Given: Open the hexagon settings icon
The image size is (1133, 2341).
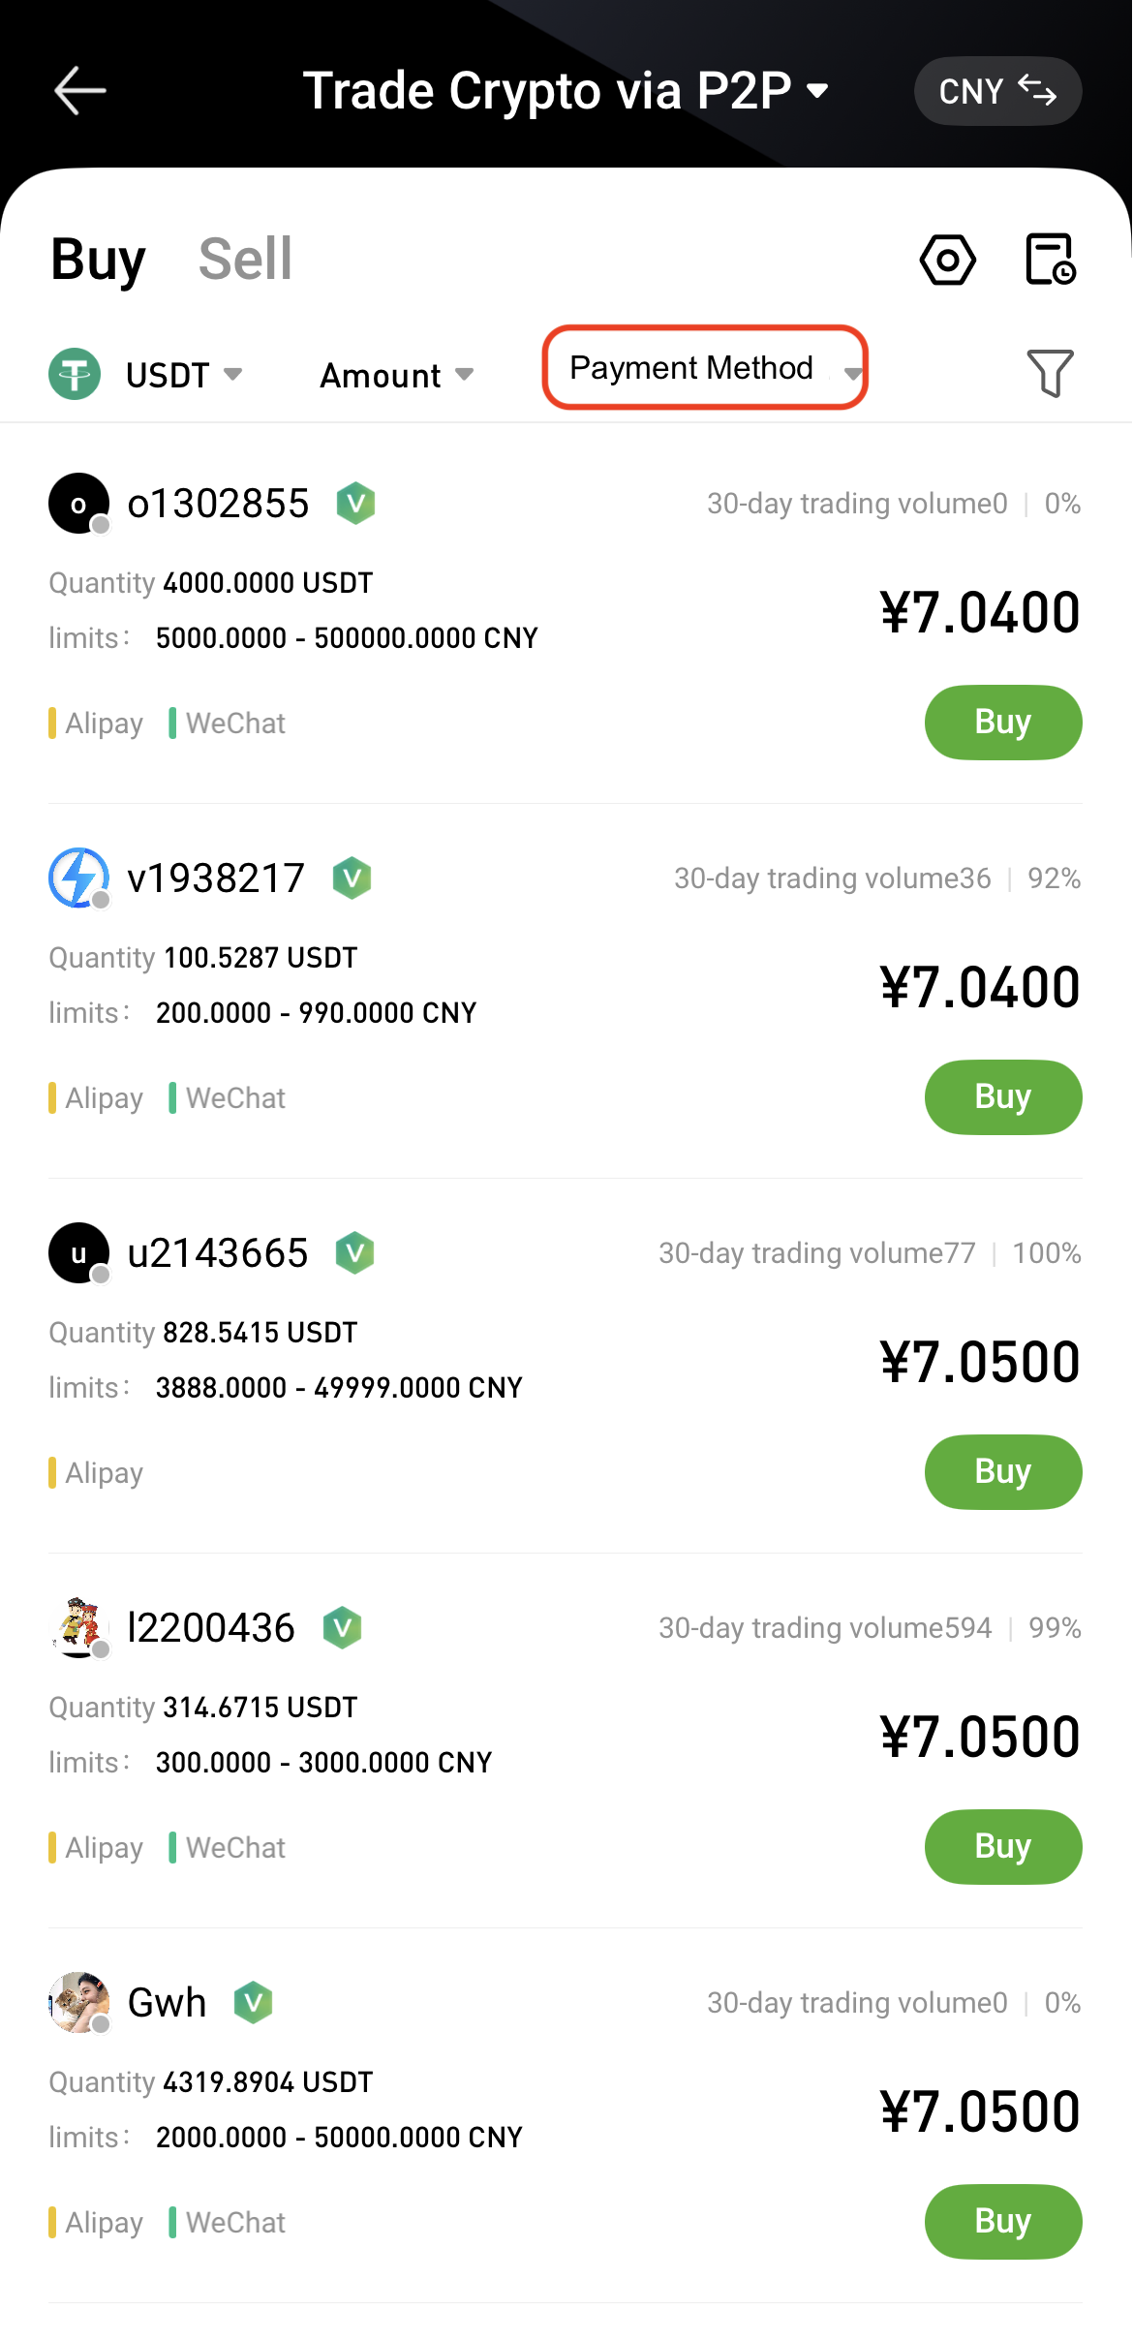Looking at the screenshot, I should (947, 260).
